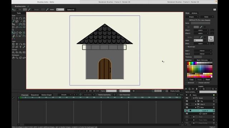Toggle the Advanced checkbox

[186, 83]
